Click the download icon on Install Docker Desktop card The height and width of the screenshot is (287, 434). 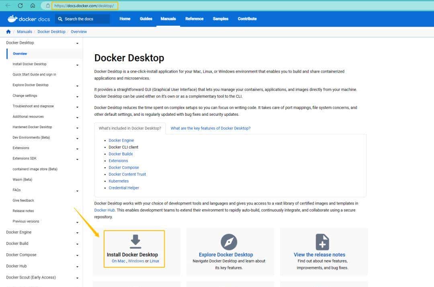pos(135,240)
